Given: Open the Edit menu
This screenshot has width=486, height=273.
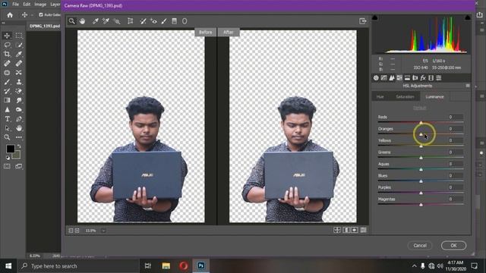Looking at the screenshot, I should pyautogui.click(x=27, y=5).
